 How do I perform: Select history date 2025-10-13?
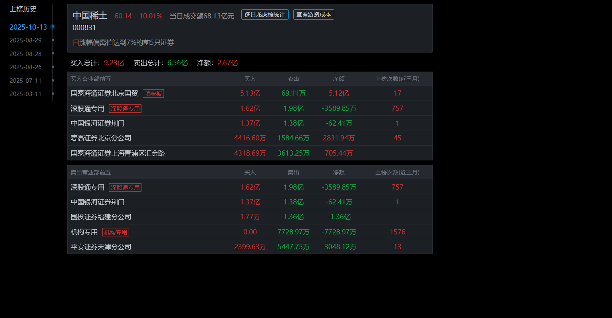point(28,27)
